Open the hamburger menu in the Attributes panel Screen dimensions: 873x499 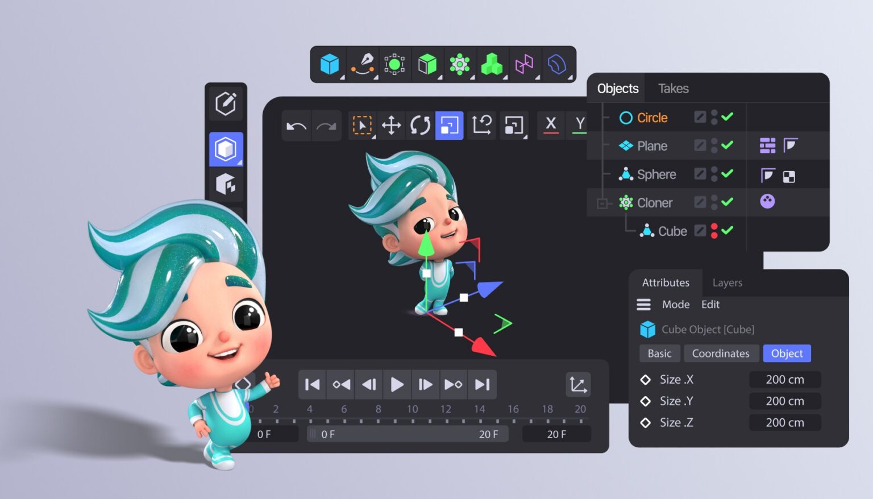643,305
